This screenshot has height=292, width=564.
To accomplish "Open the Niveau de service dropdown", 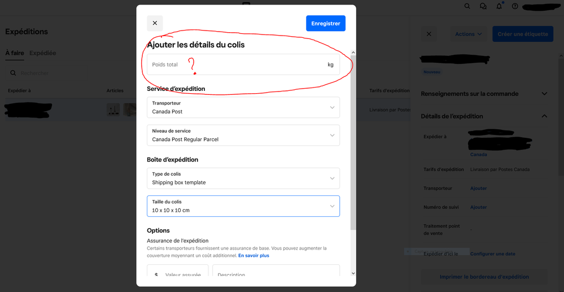I will [x=243, y=135].
